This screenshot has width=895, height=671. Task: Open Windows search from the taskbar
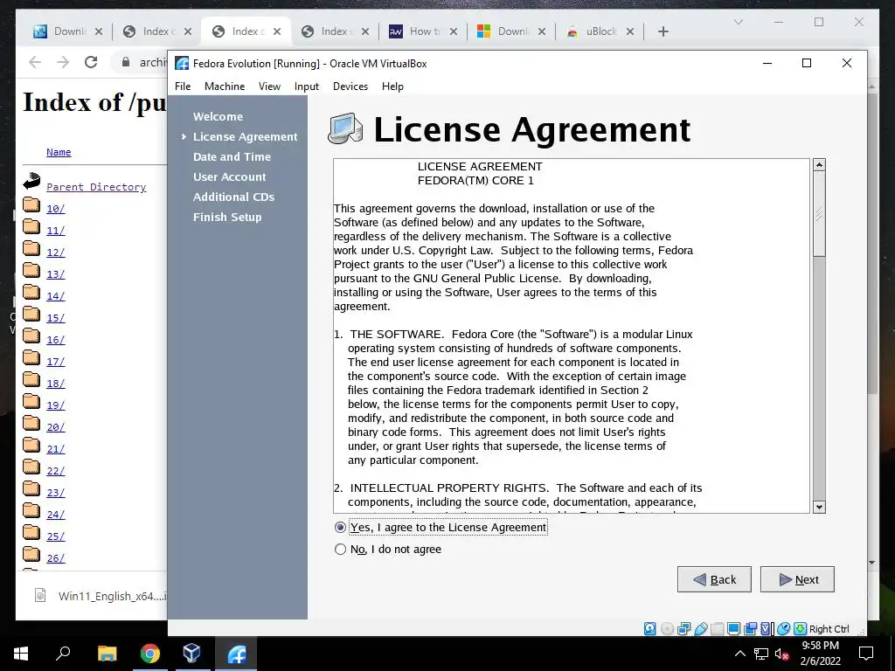pyautogui.click(x=63, y=654)
